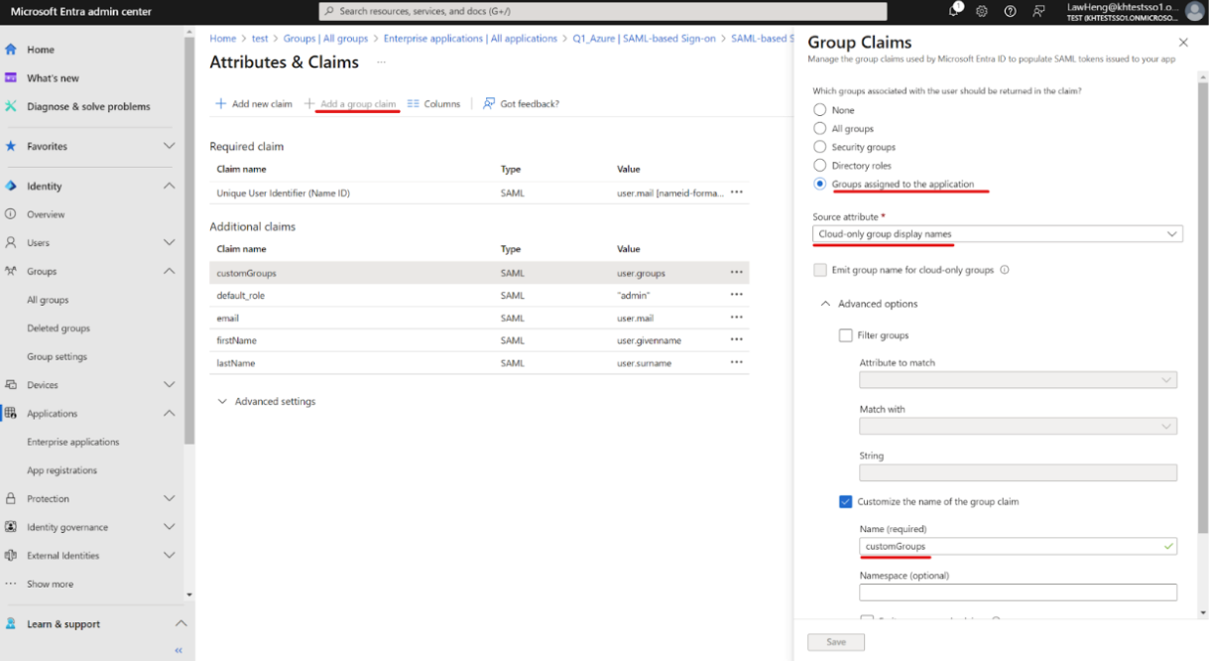Uncheck Customize the name of group claim
The height and width of the screenshot is (661, 1209).
(846, 502)
